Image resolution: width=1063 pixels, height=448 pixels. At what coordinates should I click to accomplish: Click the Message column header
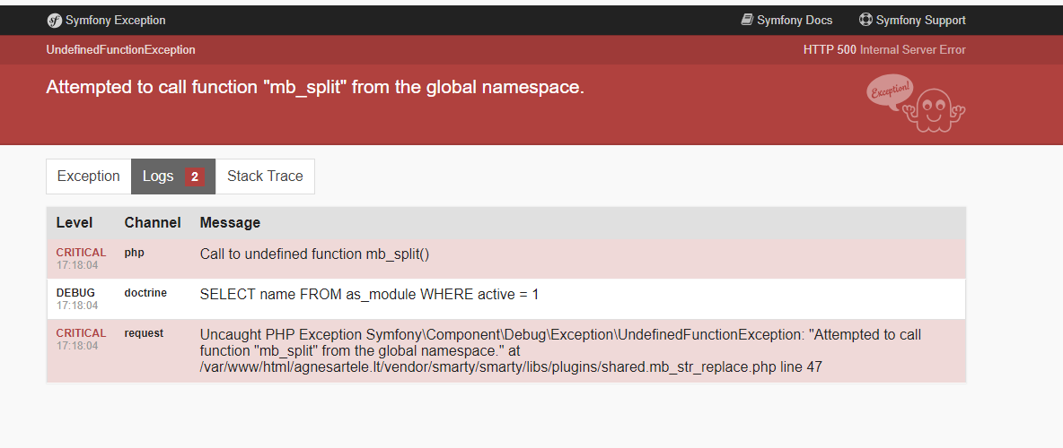pos(230,222)
